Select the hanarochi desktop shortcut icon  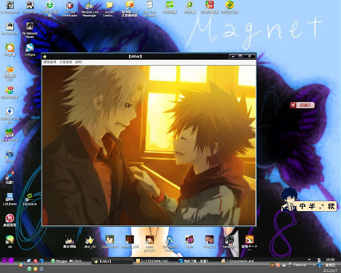[230, 242]
